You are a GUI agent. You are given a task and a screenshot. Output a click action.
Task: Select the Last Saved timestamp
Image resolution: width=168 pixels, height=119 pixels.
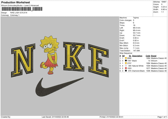pyautogui.click(x=55, y=117)
